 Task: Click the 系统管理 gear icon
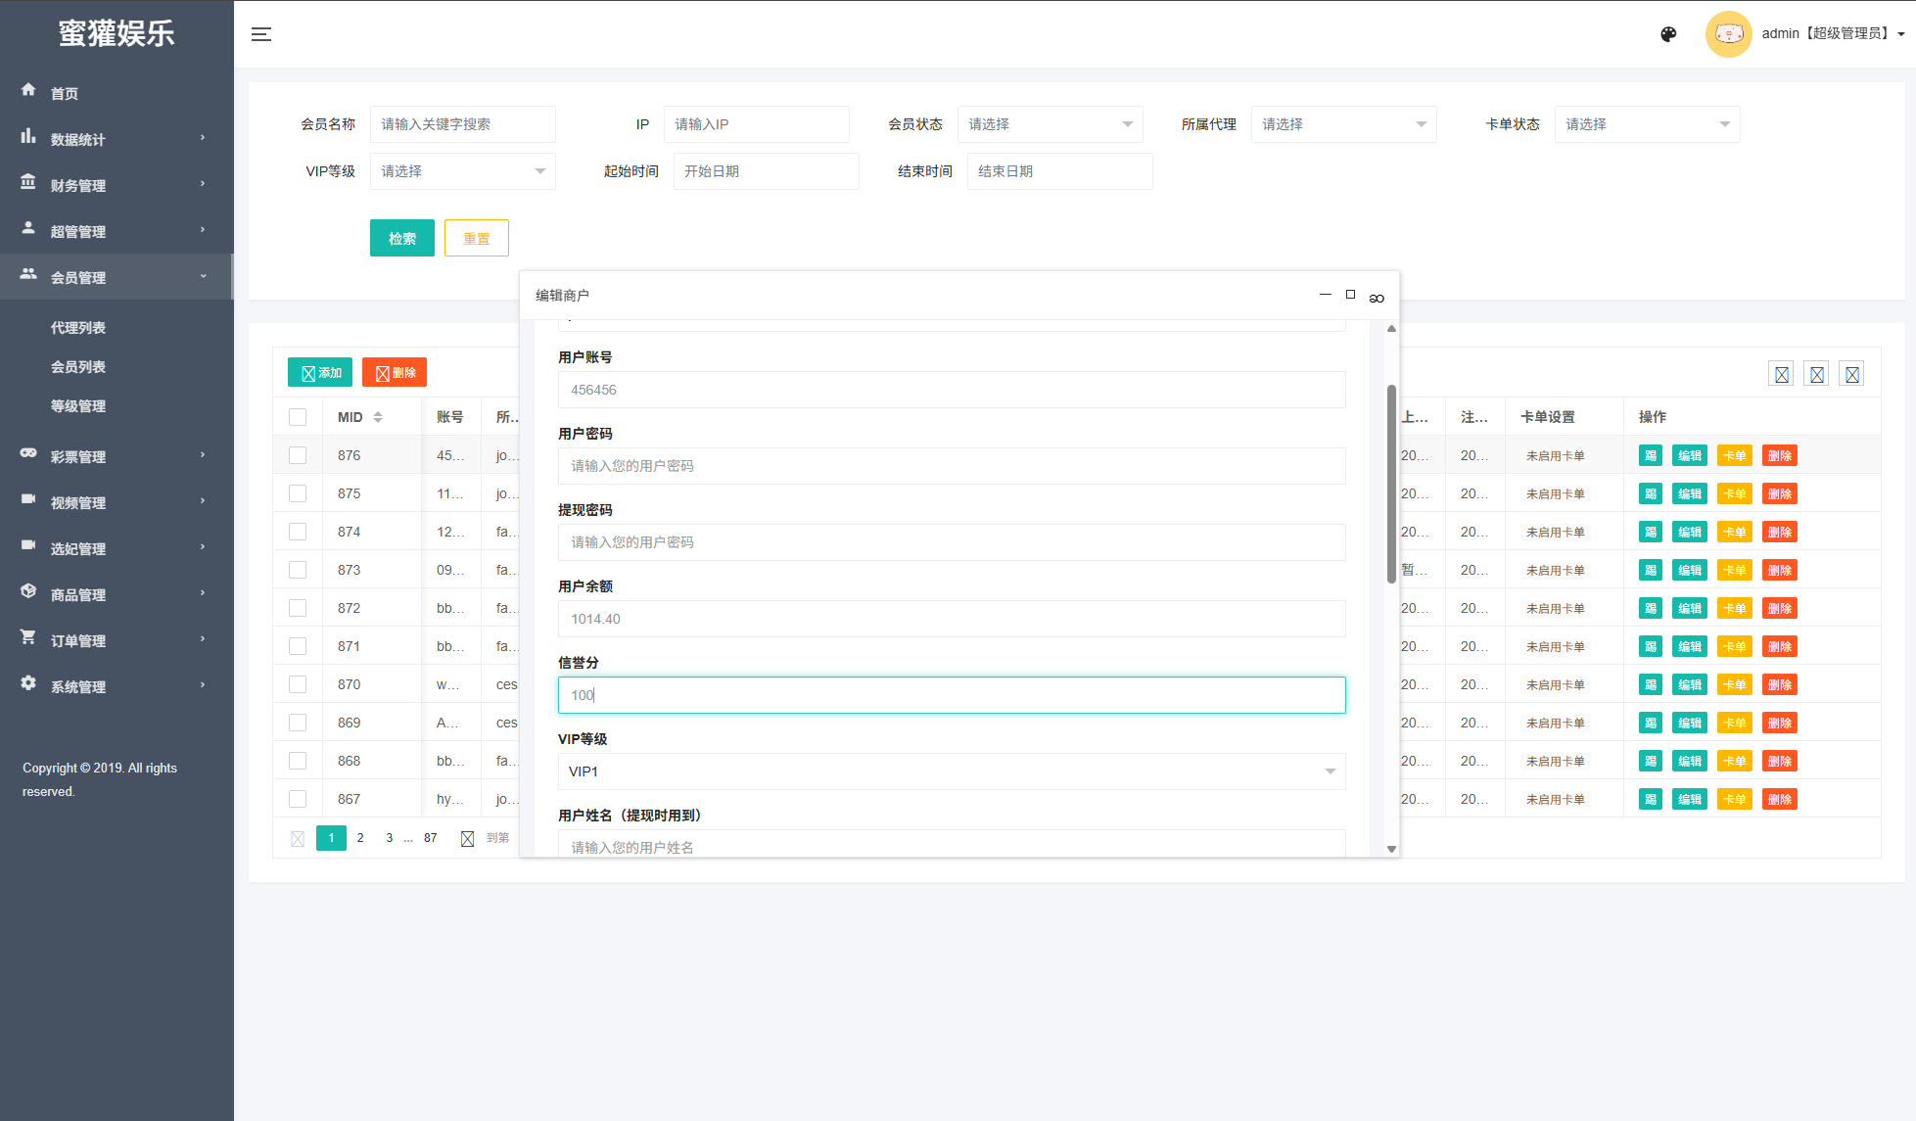tap(28, 684)
